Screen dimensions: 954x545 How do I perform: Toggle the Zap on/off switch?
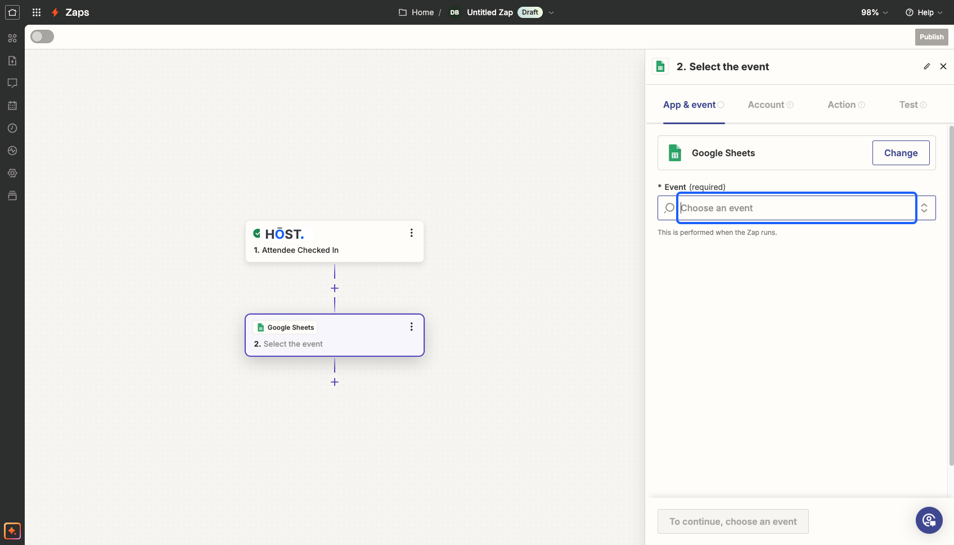42,37
